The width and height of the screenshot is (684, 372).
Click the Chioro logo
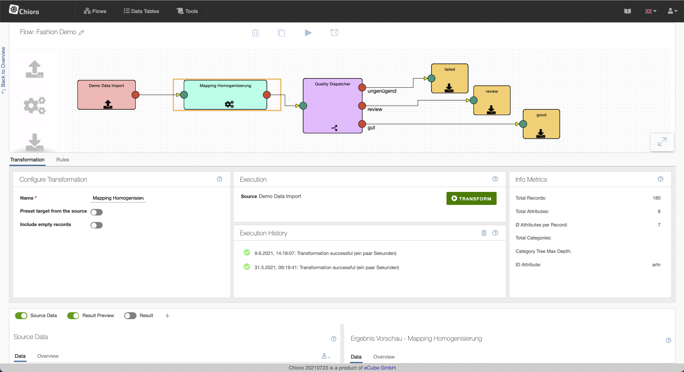[x=24, y=10]
